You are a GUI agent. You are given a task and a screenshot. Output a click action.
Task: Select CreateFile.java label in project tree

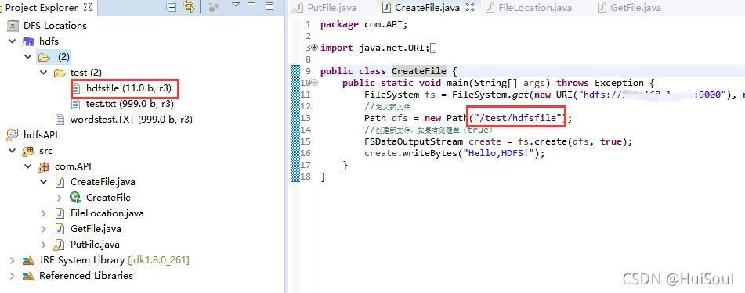[x=103, y=181]
